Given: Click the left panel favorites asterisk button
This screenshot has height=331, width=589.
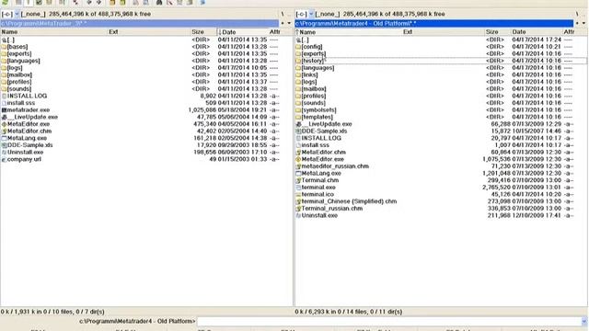Looking at the screenshot, I should pyautogui.click(x=283, y=23).
